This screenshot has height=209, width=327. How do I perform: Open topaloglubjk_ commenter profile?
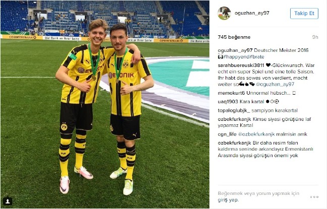pyautogui.click(x=234, y=110)
